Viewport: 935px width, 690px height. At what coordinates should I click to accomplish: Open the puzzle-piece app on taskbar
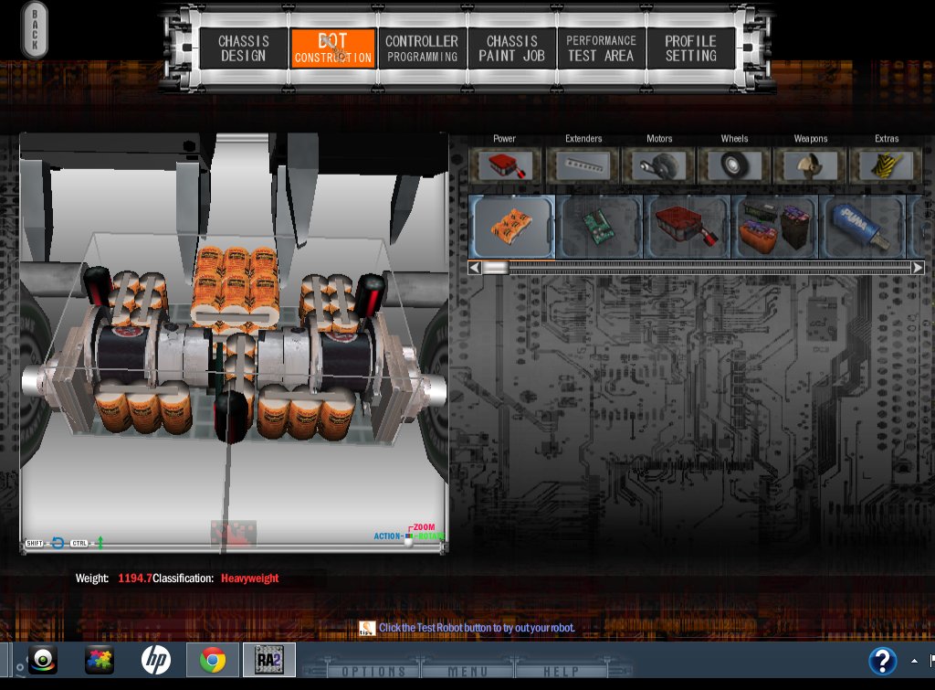[99, 660]
